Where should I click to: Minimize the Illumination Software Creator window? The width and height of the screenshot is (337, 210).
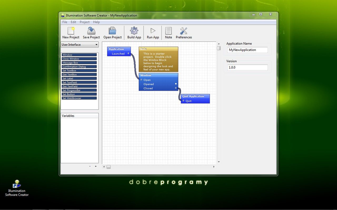pyautogui.click(x=254, y=14)
